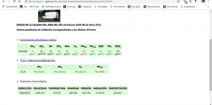
Task: Open the Gmail bookmark
Action: coord(34,7)
